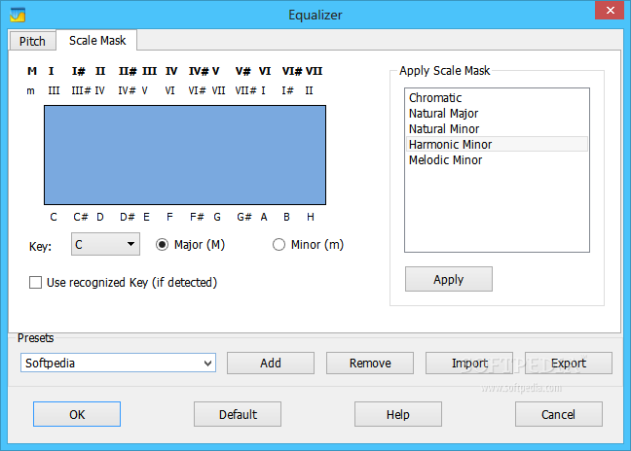Add a new preset
The width and height of the screenshot is (631, 451).
pos(271,364)
